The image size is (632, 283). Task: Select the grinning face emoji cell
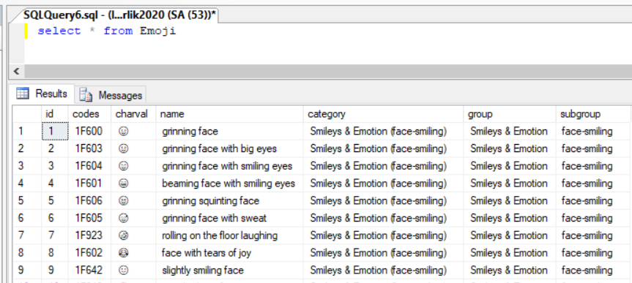click(x=133, y=131)
